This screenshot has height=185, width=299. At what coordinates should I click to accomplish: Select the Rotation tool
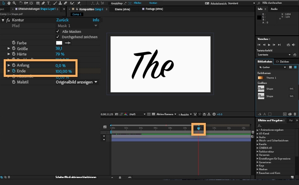[x=21, y=3]
